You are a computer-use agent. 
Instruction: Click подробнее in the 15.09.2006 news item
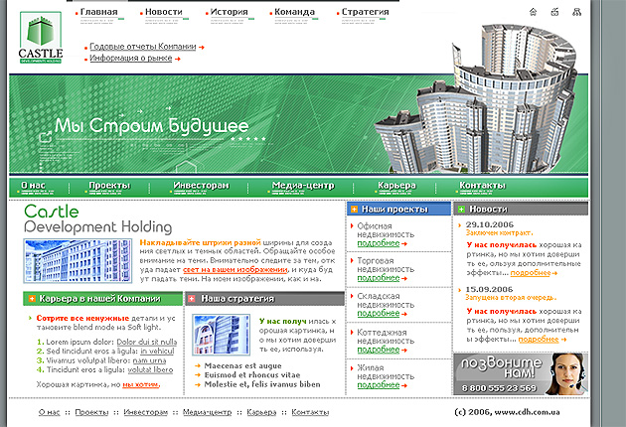(539, 340)
